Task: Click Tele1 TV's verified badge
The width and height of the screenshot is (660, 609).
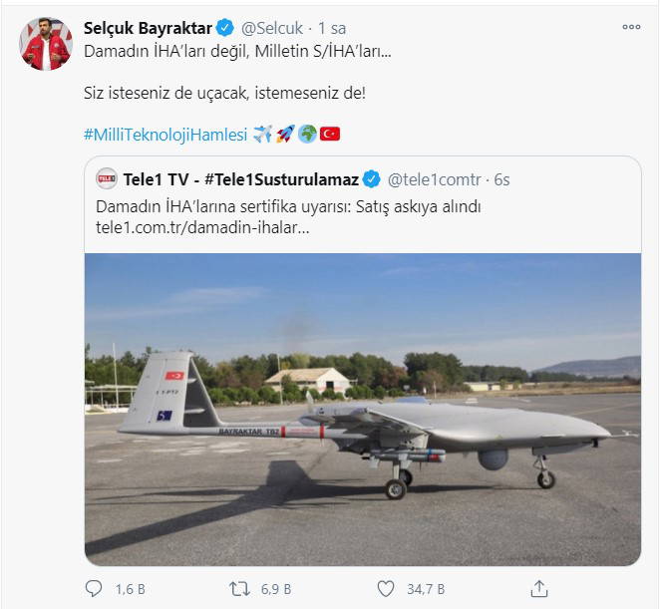Action: (x=371, y=179)
